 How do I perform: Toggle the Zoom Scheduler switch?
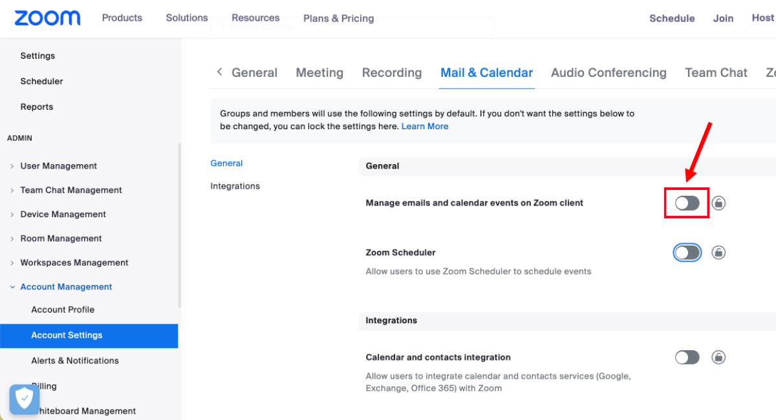(687, 253)
